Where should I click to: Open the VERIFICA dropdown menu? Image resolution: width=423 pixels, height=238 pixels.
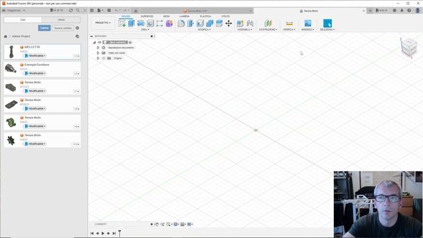coord(289,29)
